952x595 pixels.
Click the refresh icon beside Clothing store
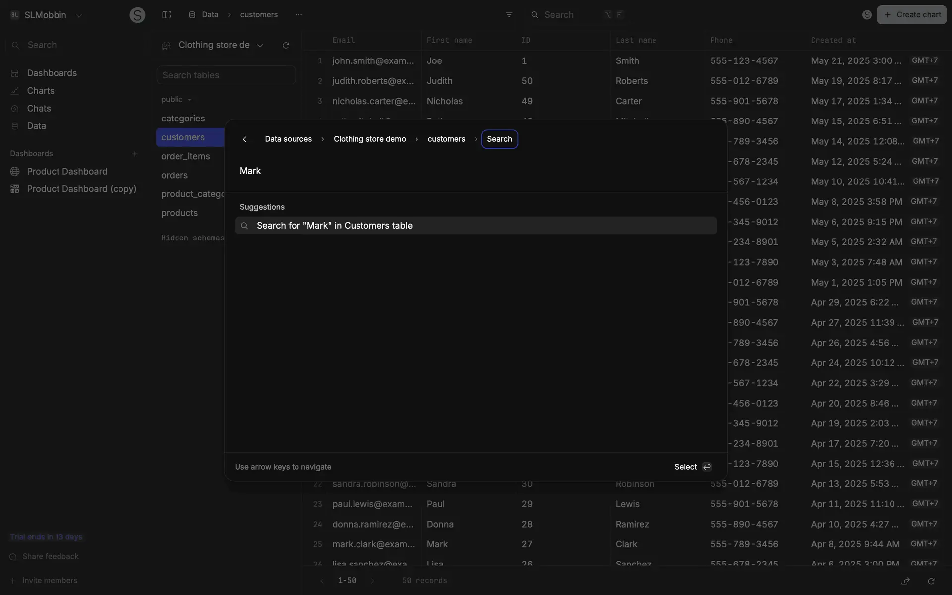point(286,45)
